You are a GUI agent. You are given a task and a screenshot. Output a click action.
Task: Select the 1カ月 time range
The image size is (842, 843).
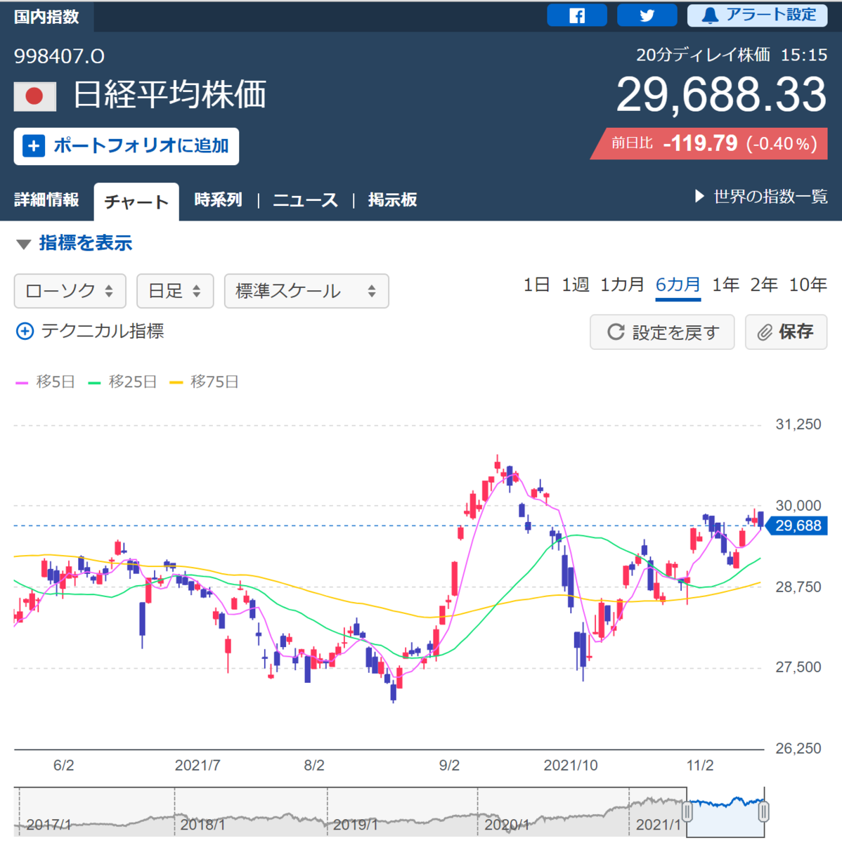pyautogui.click(x=622, y=285)
